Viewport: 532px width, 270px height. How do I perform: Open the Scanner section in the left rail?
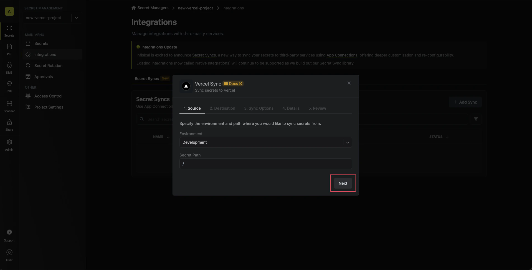[x=9, y=106]
